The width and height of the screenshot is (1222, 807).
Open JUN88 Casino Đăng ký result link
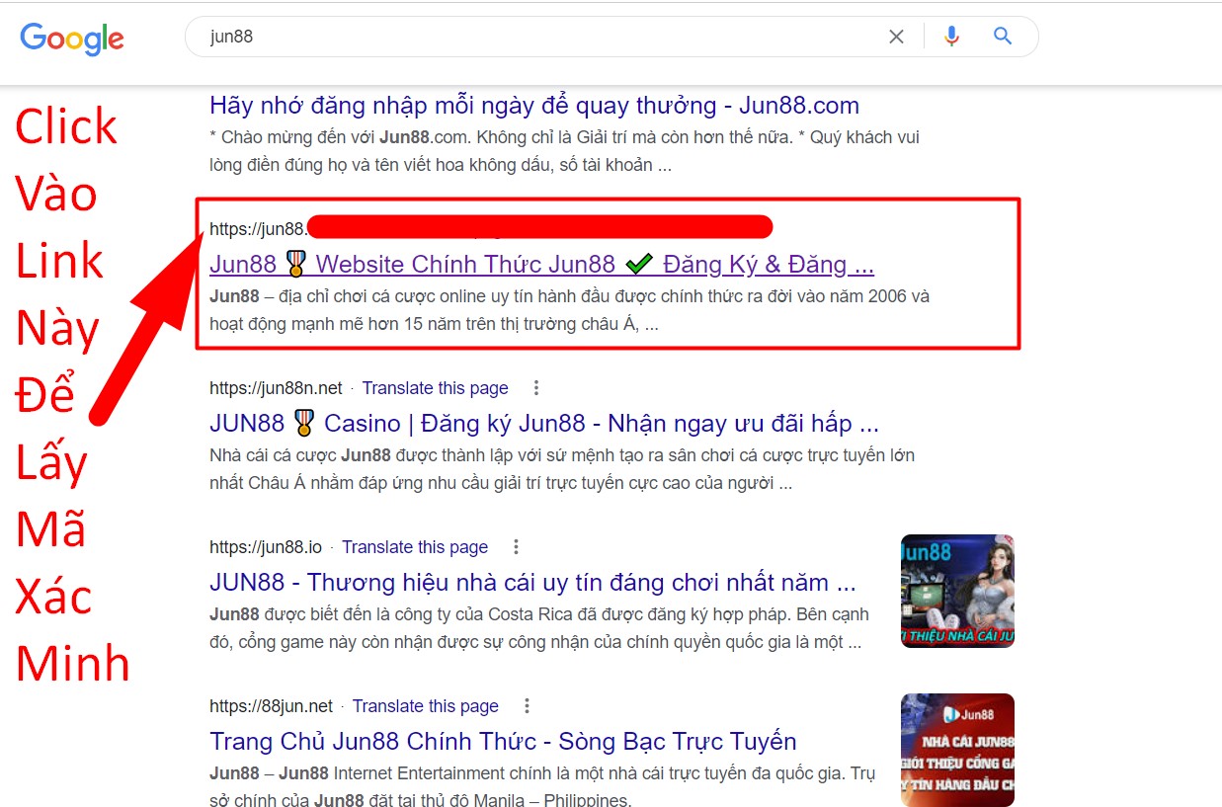click(544, 424)
